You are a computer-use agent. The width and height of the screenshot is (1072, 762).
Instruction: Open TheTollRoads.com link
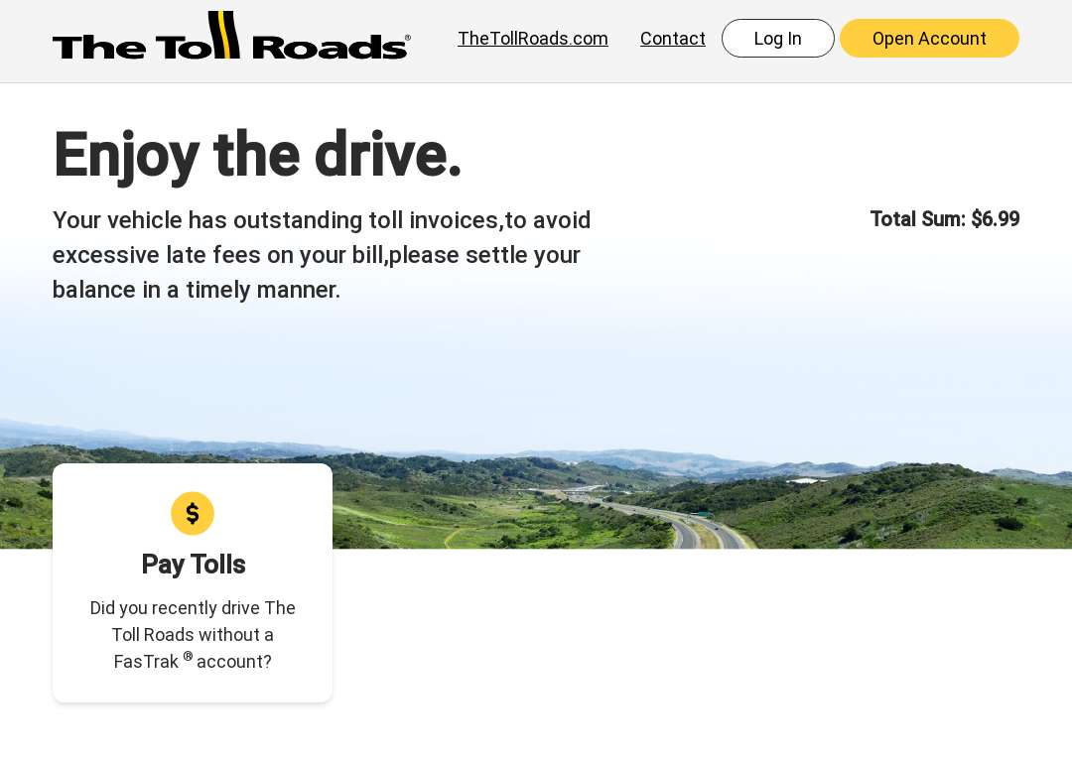coord(533,39)
